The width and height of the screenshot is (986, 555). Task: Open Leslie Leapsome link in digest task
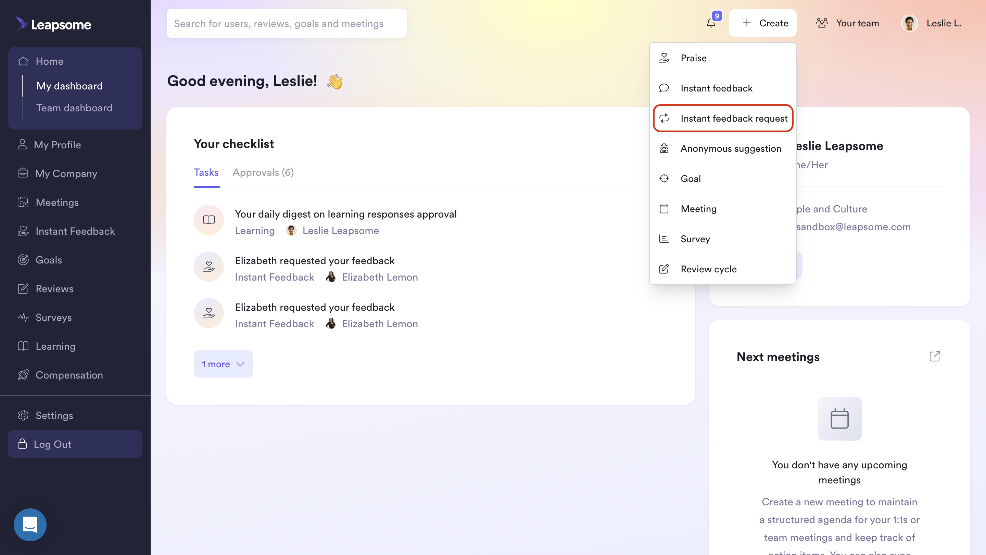(x=341, y=230)
